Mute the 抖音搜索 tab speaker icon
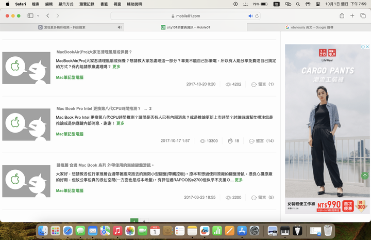Screen dimensions: 371x240 120,27
